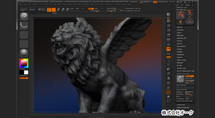Activate the Draw mode button
The height and width of the screenshot is (118, 215).
tap(54, 10)
